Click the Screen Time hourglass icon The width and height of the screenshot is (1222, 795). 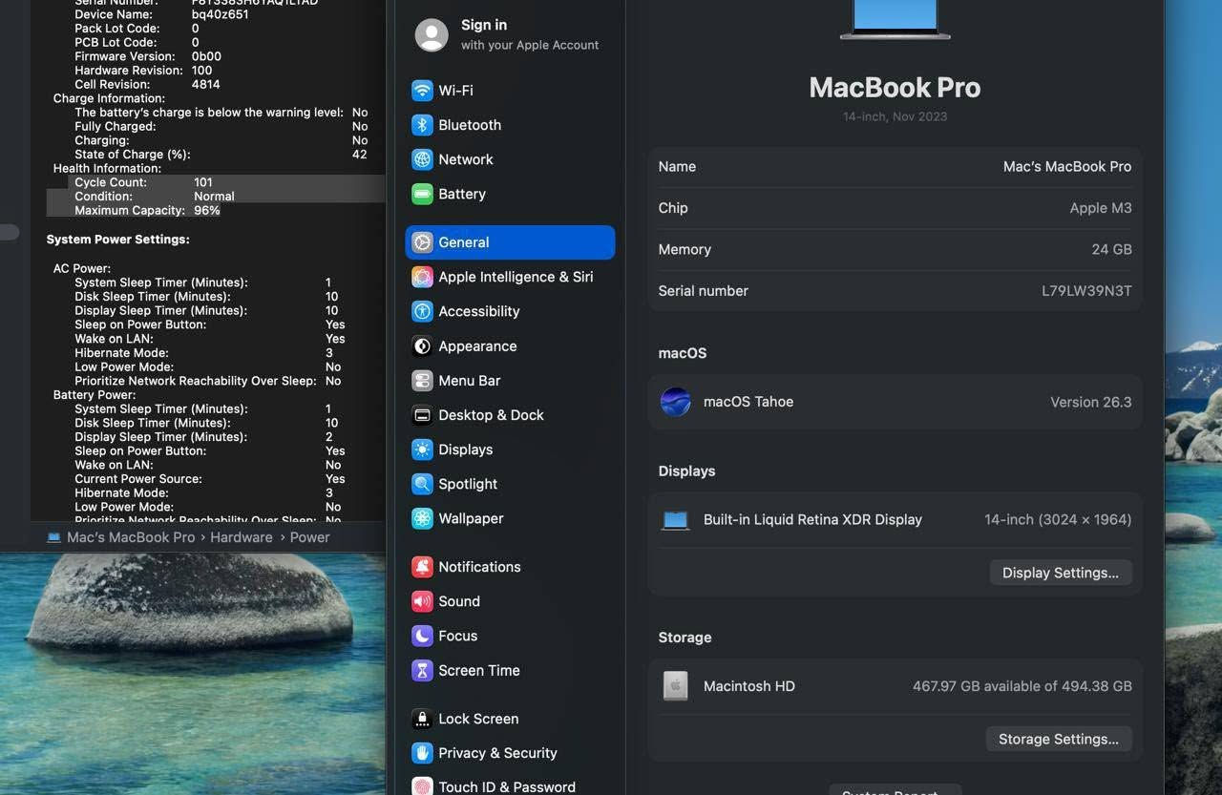pyautogui.click(x=422, y=670)
